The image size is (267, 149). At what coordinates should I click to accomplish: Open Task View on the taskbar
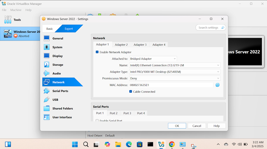click(96, 144)
